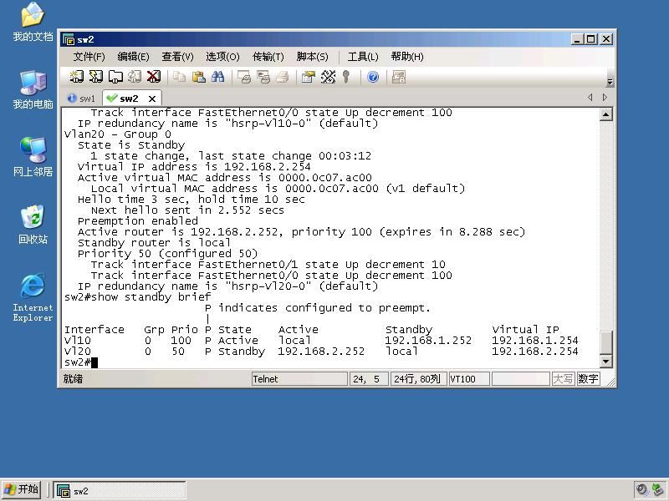Select the sw2 session tab
The image size is (669, 501).
(x=128, y=99)
